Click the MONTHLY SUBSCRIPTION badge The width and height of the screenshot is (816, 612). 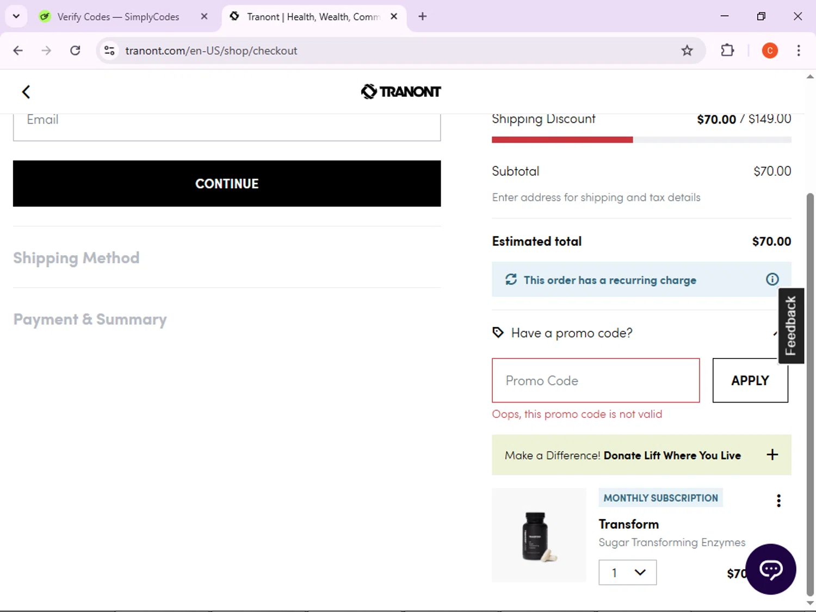pyautogui.click(x=660, y=498)
